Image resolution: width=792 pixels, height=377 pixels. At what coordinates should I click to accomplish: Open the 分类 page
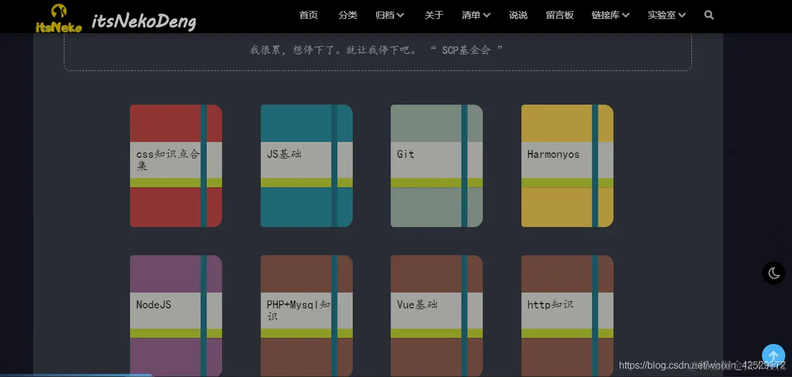click(x=348, y=15)
